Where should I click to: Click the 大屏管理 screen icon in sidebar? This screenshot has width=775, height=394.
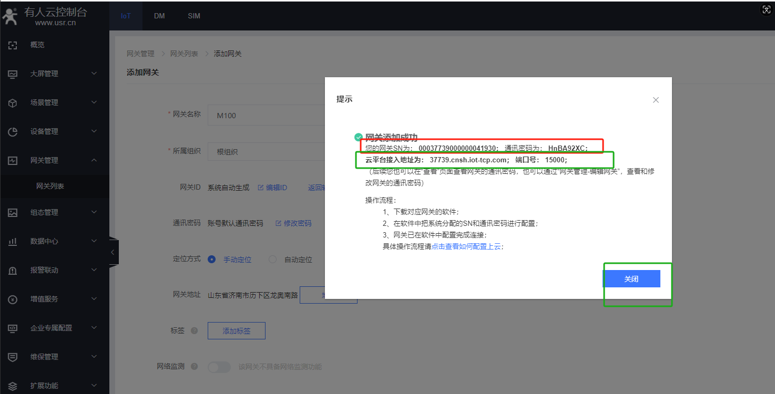click(13, 74)
